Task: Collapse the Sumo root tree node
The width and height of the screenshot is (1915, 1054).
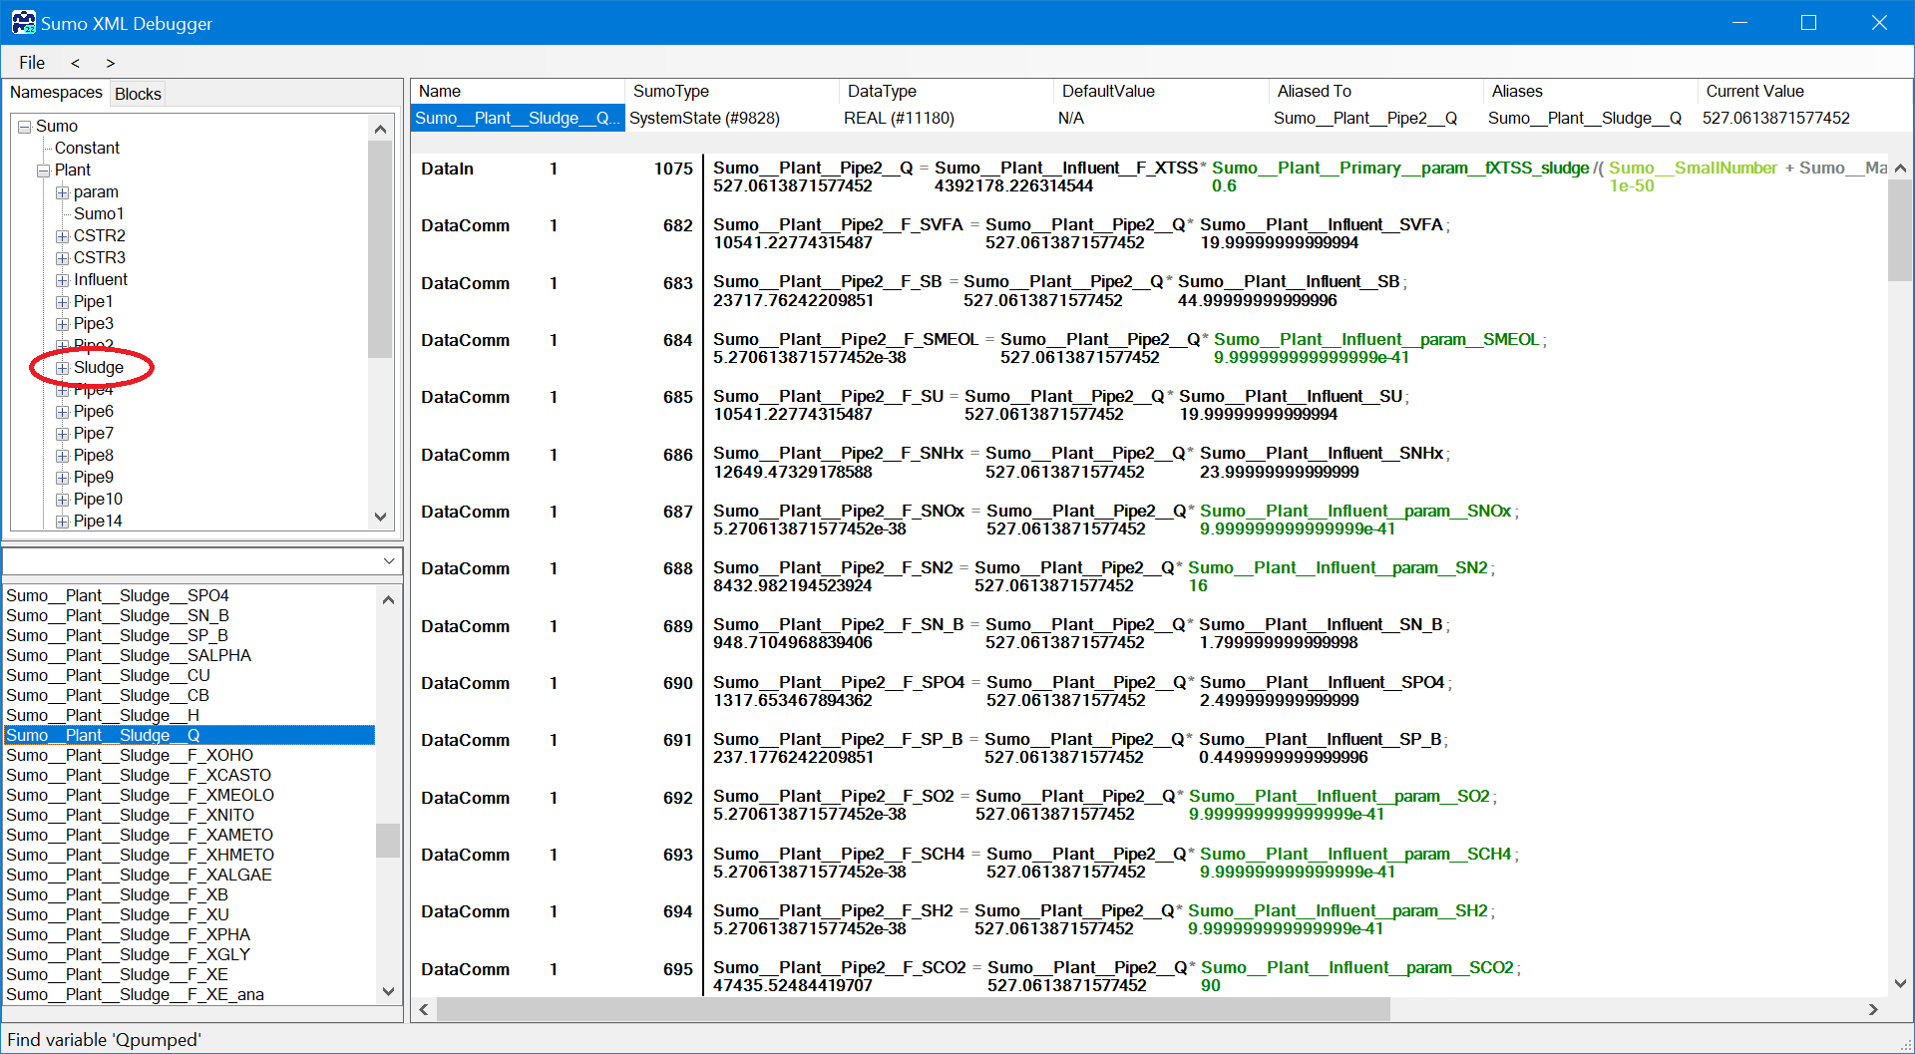Action: [25, 127]
